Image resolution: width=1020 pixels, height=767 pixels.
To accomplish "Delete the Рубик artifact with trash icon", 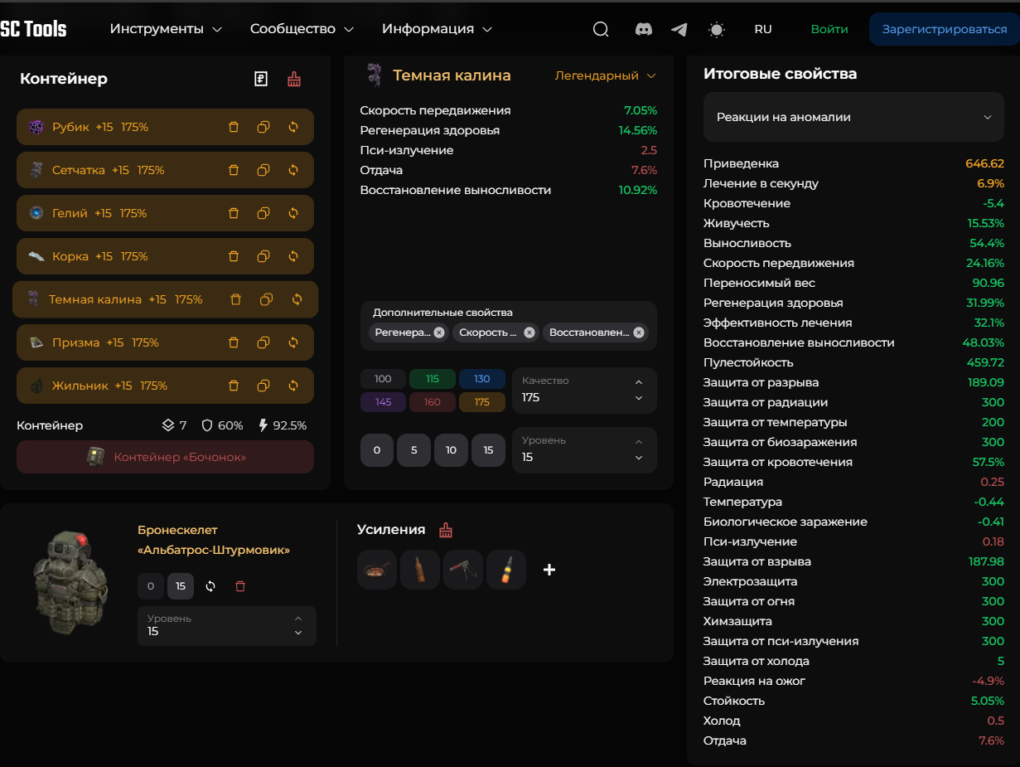I will click(234, 127).
